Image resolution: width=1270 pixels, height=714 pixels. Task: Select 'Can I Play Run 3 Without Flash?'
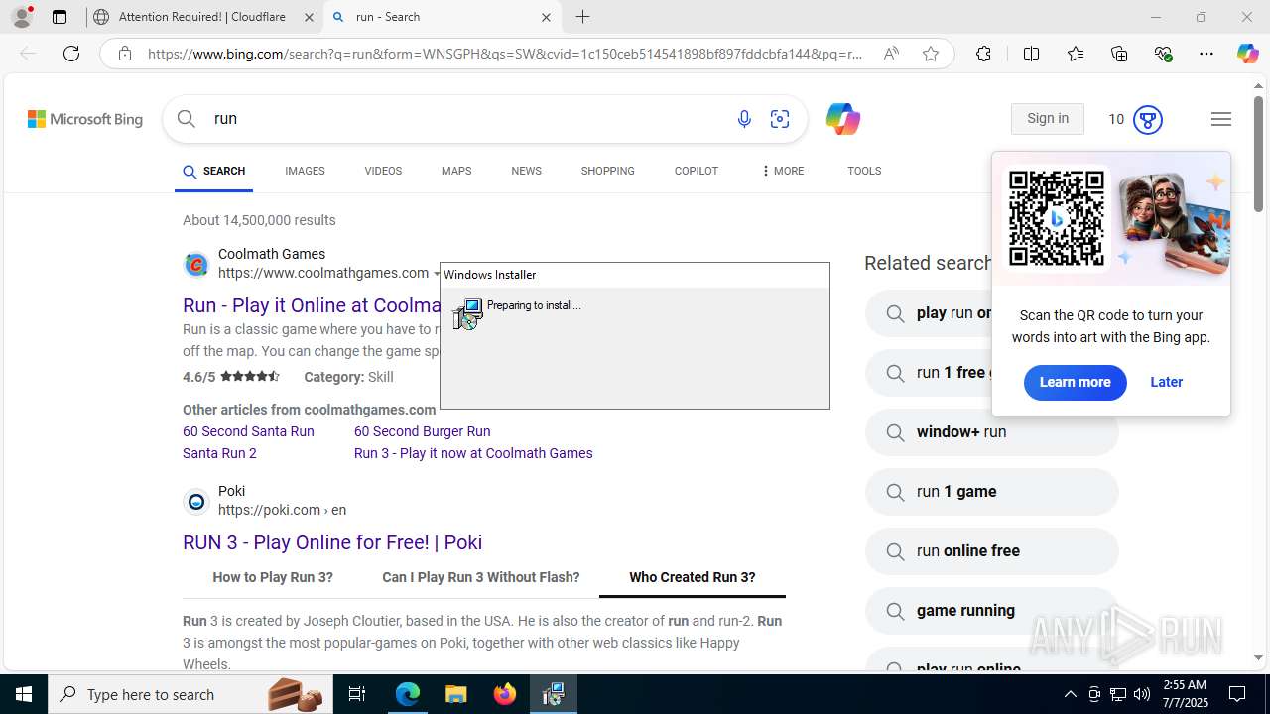(x=481, y=577)
